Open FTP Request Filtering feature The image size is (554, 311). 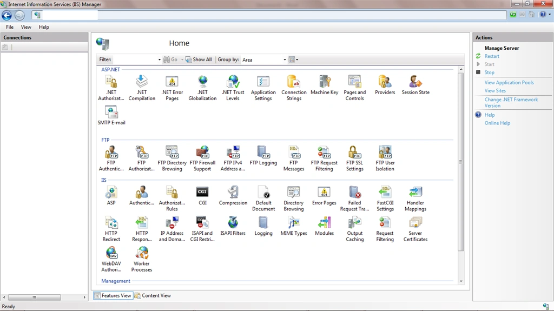tap(324, 158)
